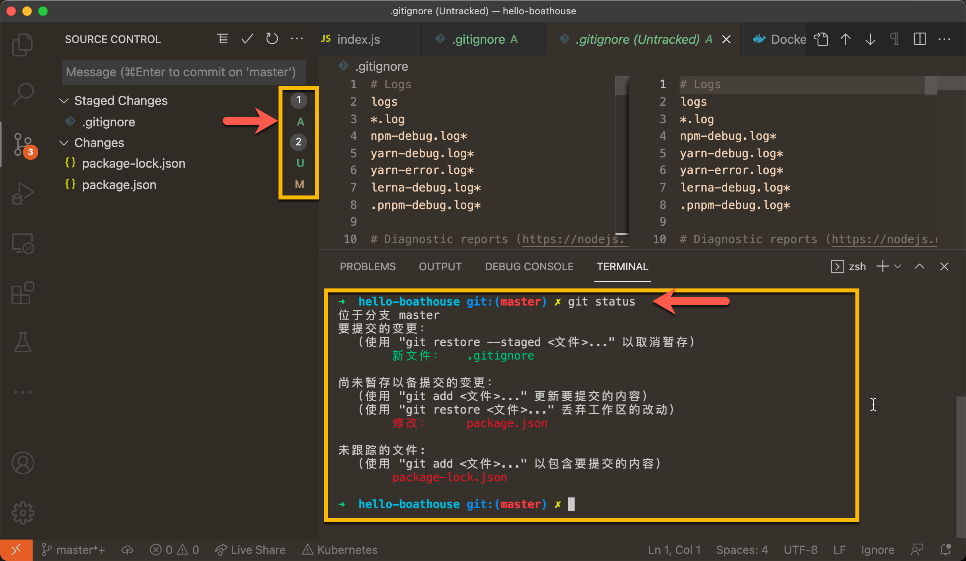Image resolution: width=966 pixels, height=561 pixels.
Task: Collapse the Changes section
Action: pos(64,143)
